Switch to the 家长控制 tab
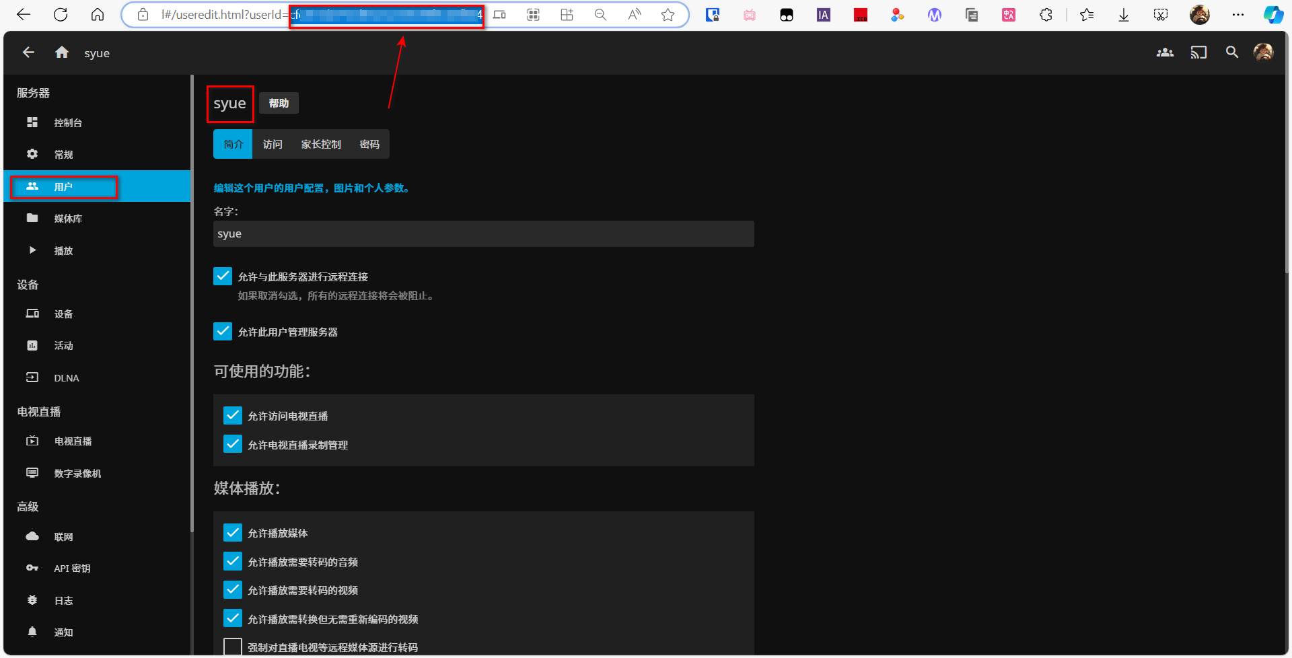 coord(321,145)
